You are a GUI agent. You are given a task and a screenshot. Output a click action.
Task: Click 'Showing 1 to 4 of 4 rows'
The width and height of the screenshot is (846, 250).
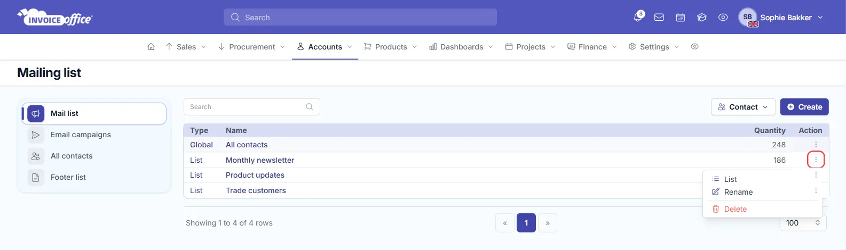(229, 223)
